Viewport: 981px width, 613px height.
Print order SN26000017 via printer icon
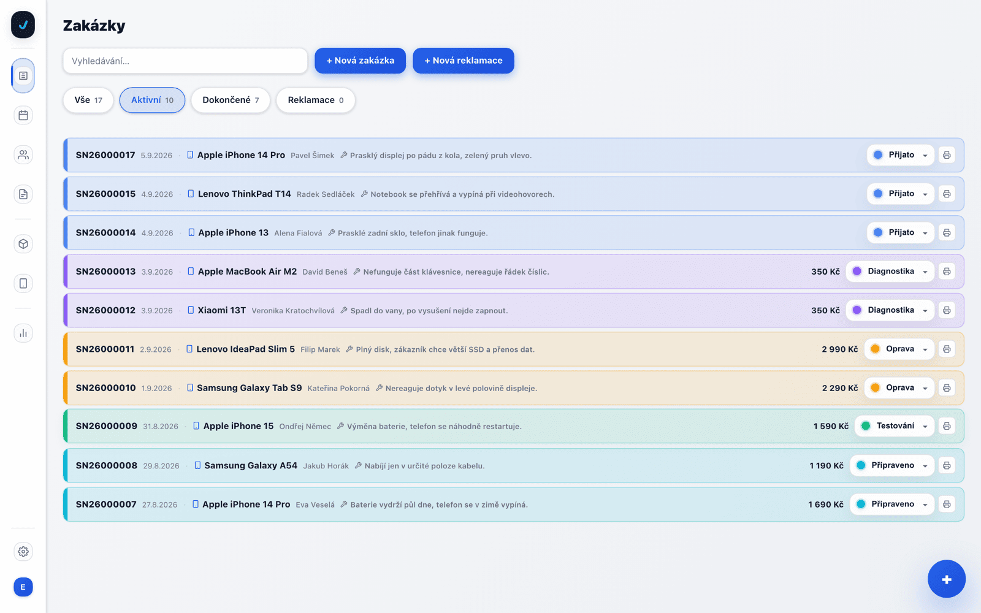(x=947, y=155)
